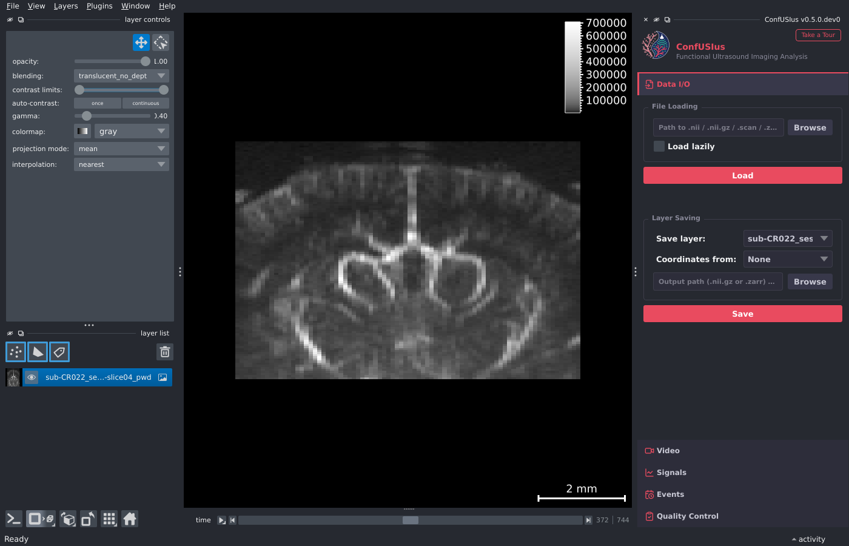The width and height of the screenshot is (849, 546).
Task: Click Browse for file loading path
Action: coord(810,127)
